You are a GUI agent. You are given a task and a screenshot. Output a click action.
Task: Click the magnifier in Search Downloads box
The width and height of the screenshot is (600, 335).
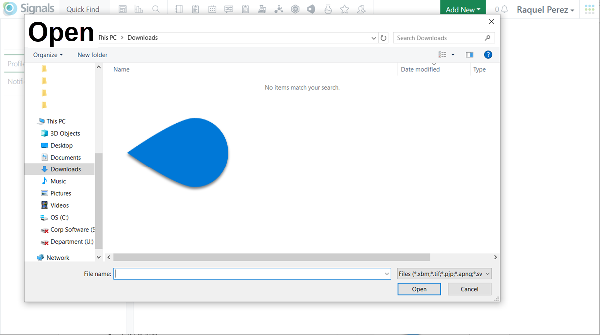click(488, 38)
